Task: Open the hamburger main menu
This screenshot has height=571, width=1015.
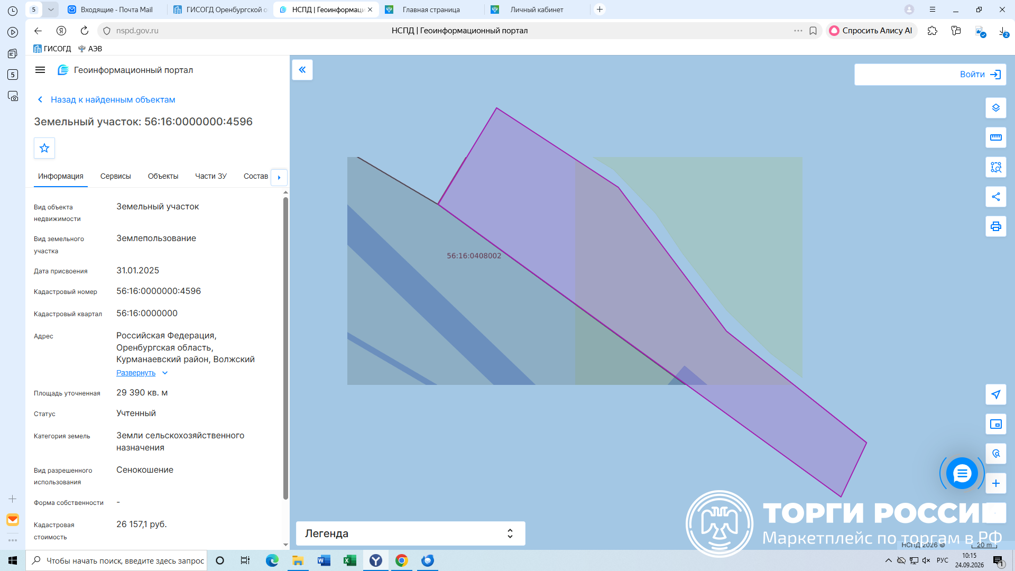Action: [40, 70]
